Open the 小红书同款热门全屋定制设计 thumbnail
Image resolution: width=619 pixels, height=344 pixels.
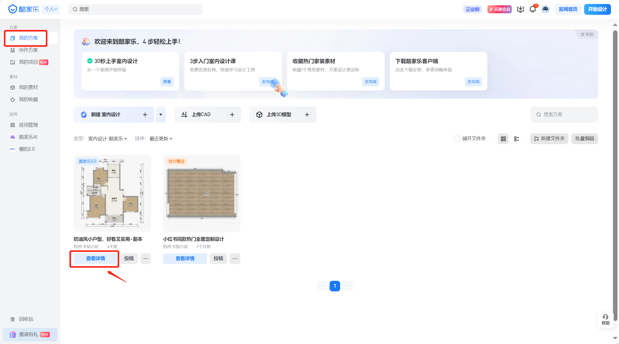click(202, 193)
